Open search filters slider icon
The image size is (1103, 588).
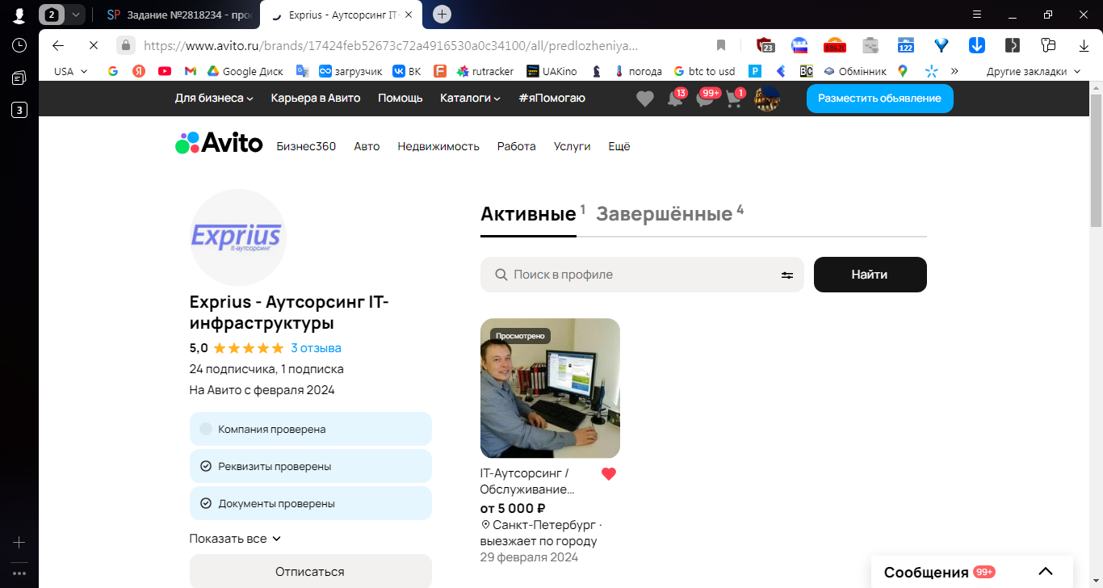[x=787, y=275]
